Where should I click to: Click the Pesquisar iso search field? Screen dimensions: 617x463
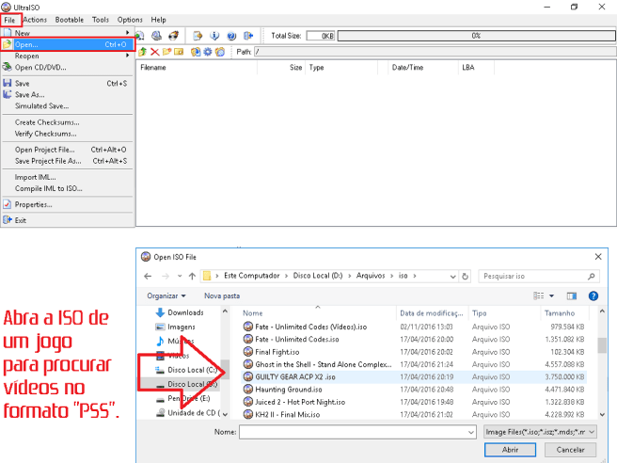point(537,276)
